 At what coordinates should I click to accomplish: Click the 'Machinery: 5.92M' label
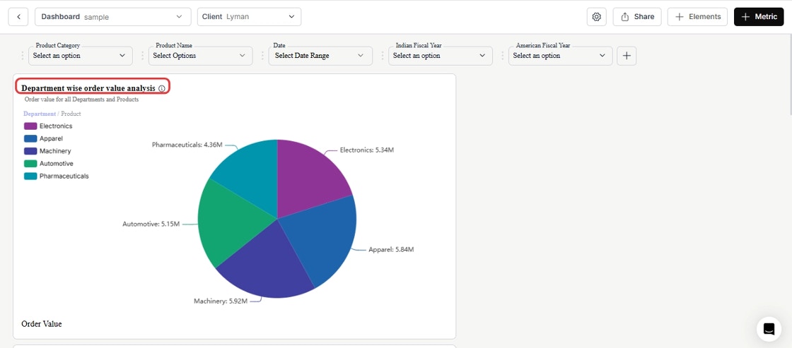tap(221, 301)
